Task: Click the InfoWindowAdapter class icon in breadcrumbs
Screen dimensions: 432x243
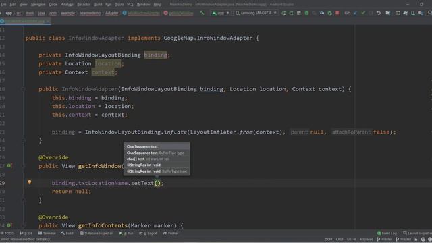Action: 124,13
